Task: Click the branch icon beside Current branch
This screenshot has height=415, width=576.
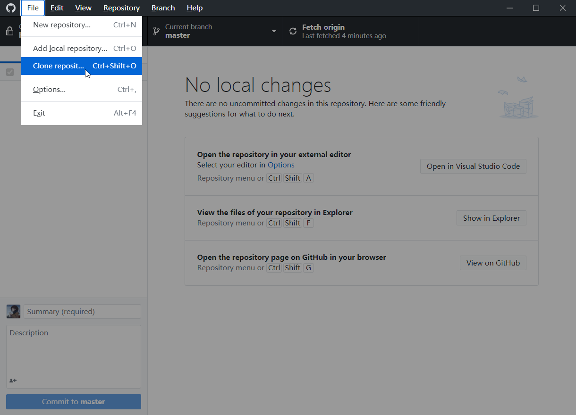Action: [x=157, y=31]
